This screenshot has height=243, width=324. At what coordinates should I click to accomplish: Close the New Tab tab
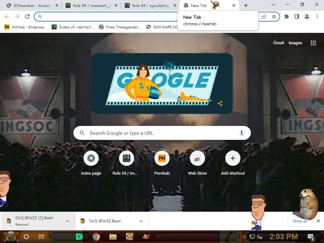click(x=234, y=6)
